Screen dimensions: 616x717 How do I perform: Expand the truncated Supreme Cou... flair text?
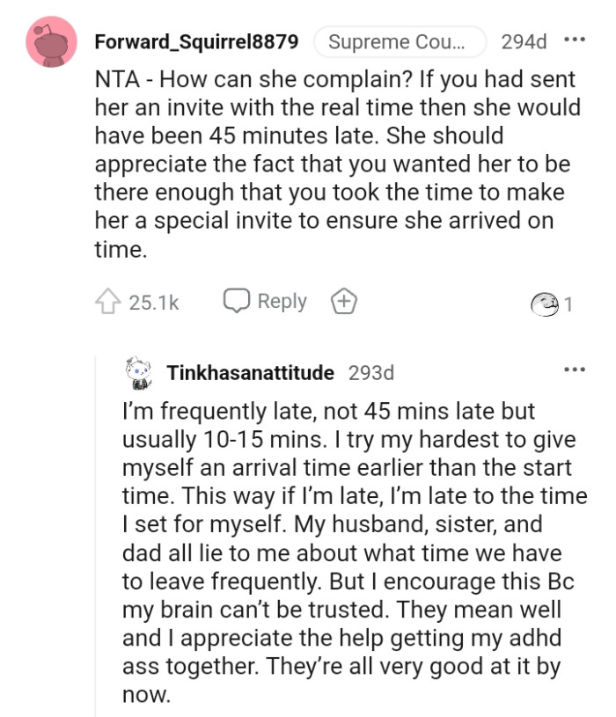pyautogui.click(x=400, y=41)
